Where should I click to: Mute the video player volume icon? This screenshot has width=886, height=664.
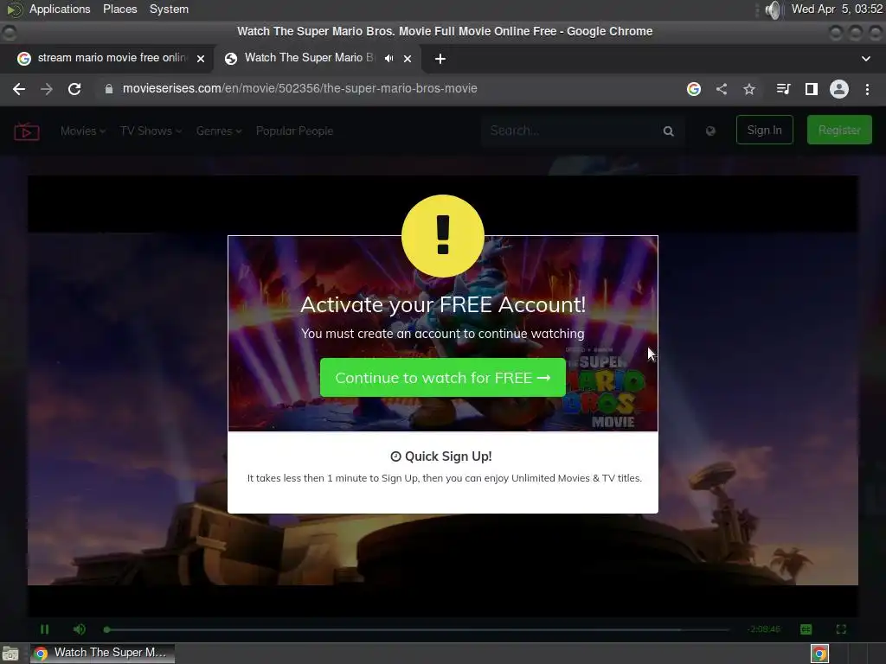point(79,629)
